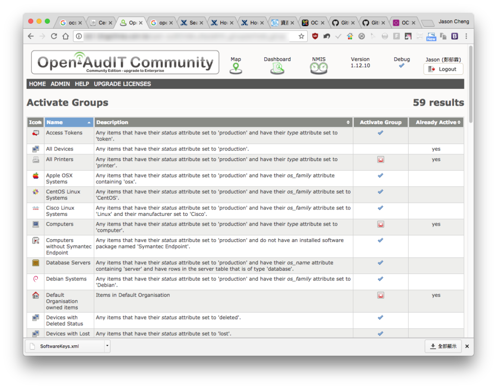Open the UPGRADE LICENSES menu

tap(122, 84)
